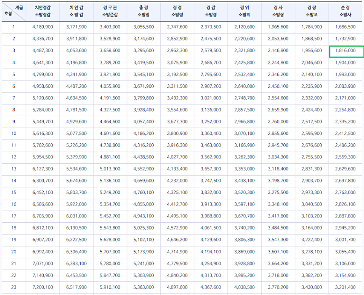Click row number 10 in 호봉 column
The image size is (364, 295).
coord(14,134)
